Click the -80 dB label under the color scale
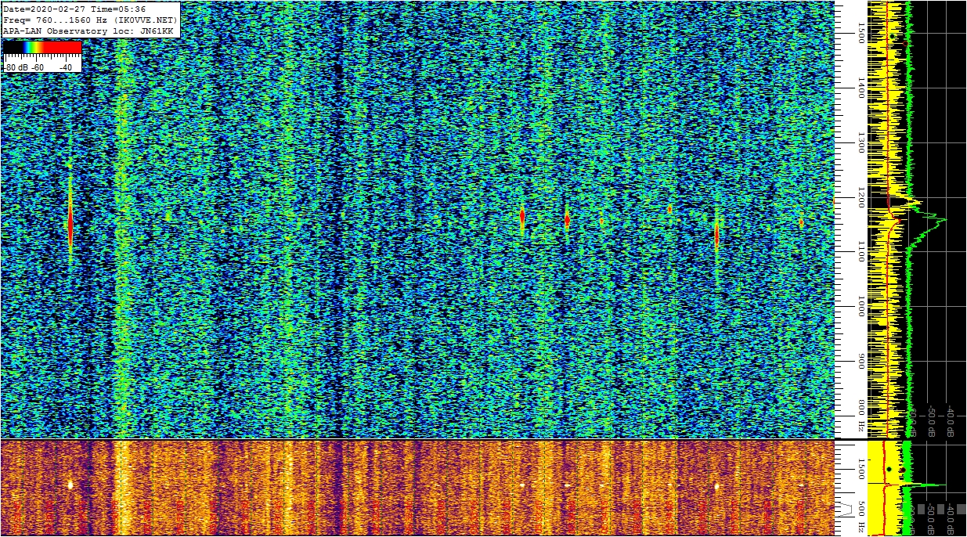The image size is (967, 537). click(x=16, y=67)
